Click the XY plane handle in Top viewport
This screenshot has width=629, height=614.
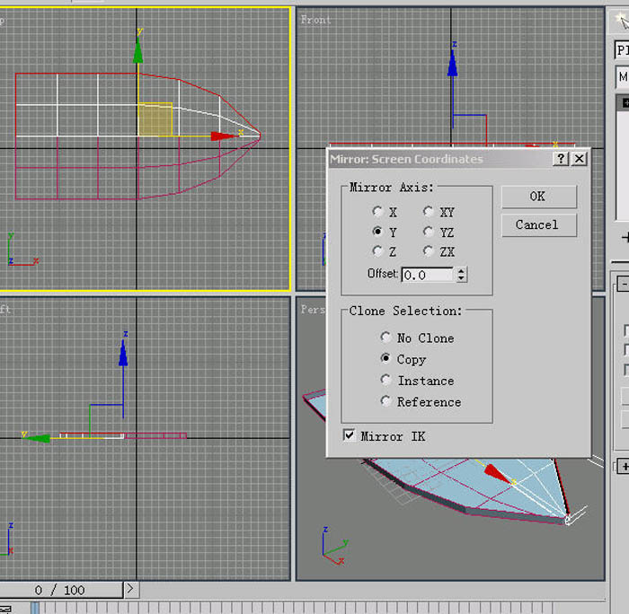pos(155,119)
